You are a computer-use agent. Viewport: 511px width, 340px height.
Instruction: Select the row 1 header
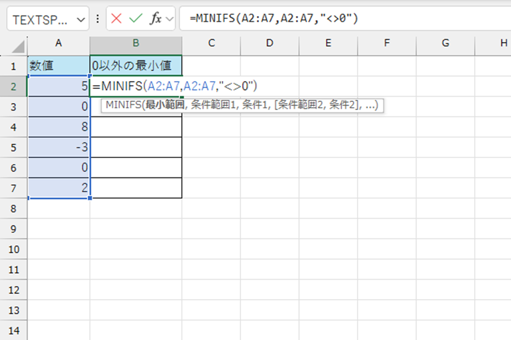coord(13,66)
